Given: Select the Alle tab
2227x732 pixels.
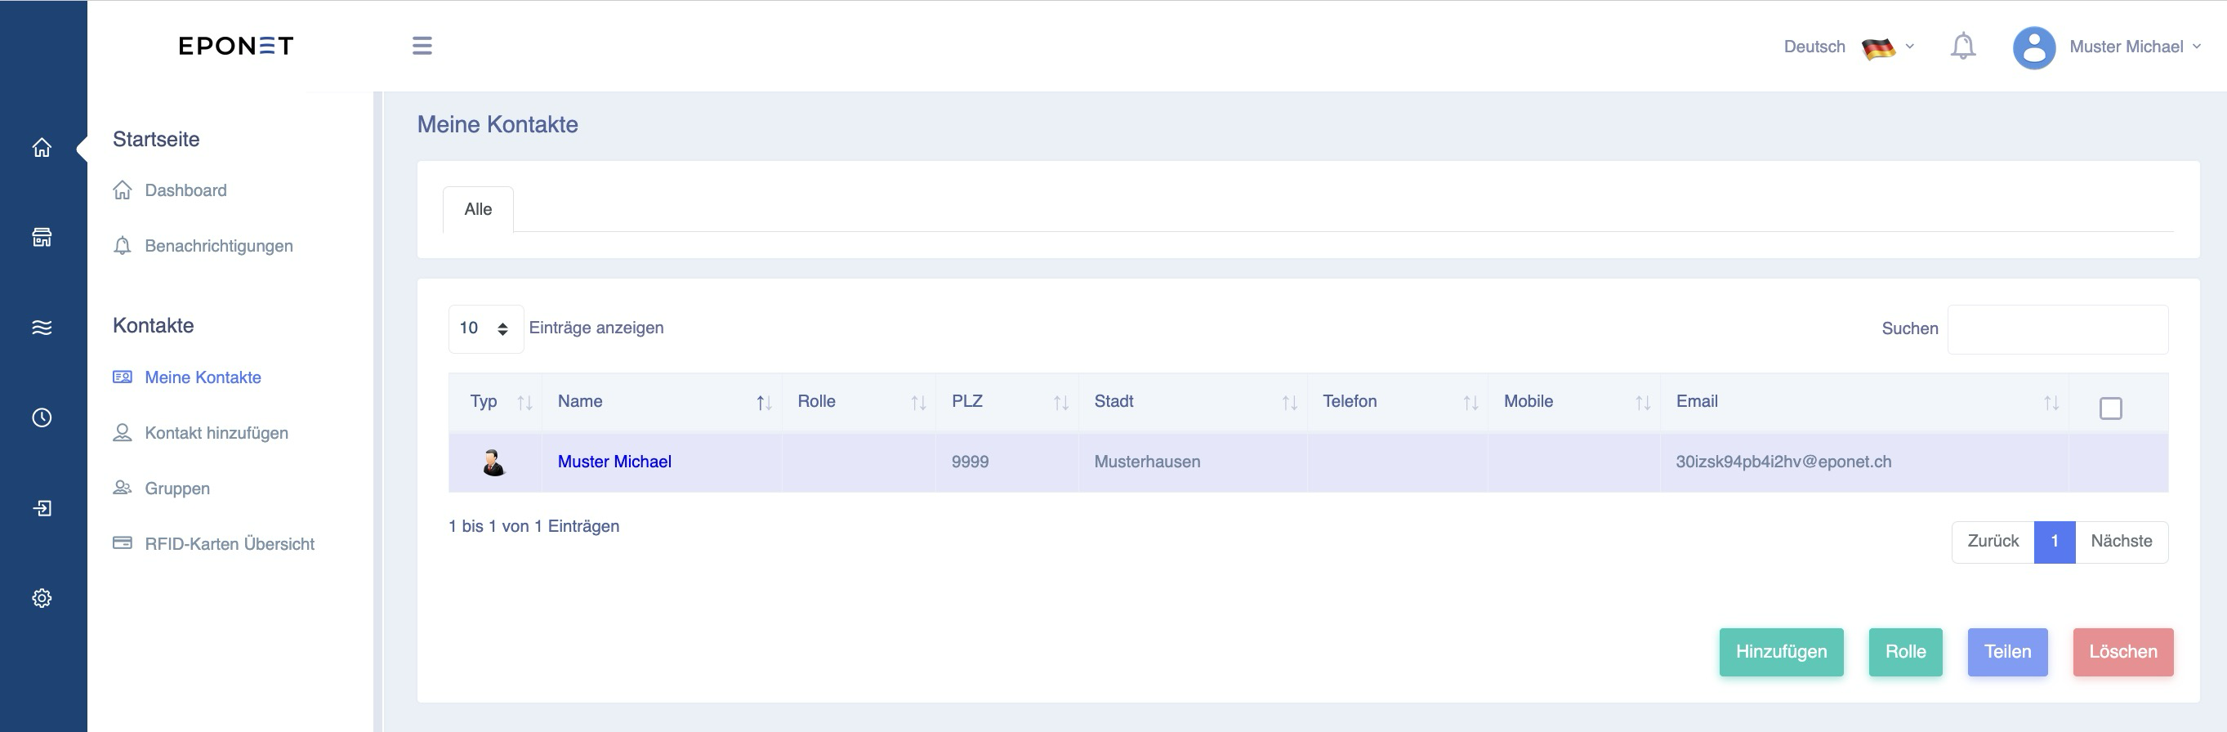Looking at the screenshot, I should (x=478, y=209).
